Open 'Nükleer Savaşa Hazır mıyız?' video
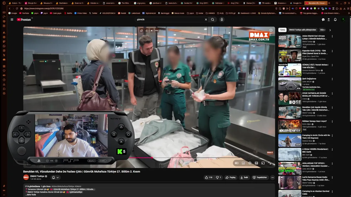Image resolution: width=351 pixels, height=197 pixels. [314, 121]
